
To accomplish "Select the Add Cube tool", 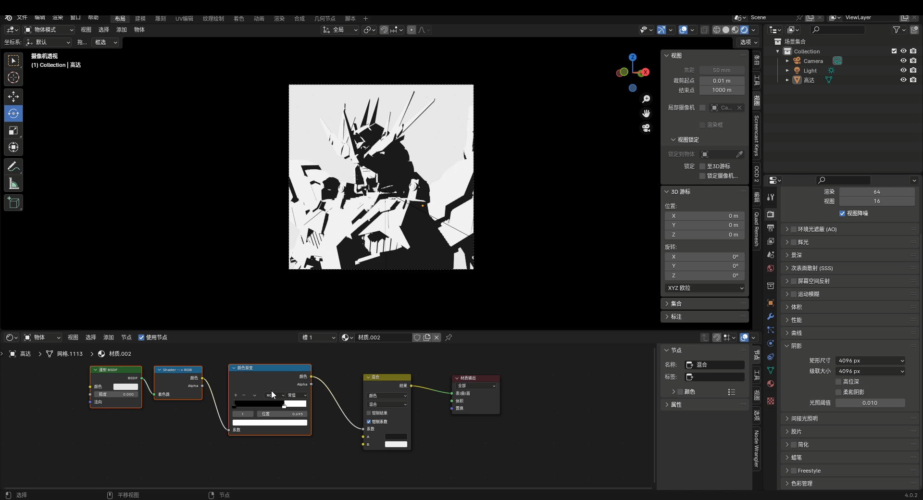I will (13, 203).
